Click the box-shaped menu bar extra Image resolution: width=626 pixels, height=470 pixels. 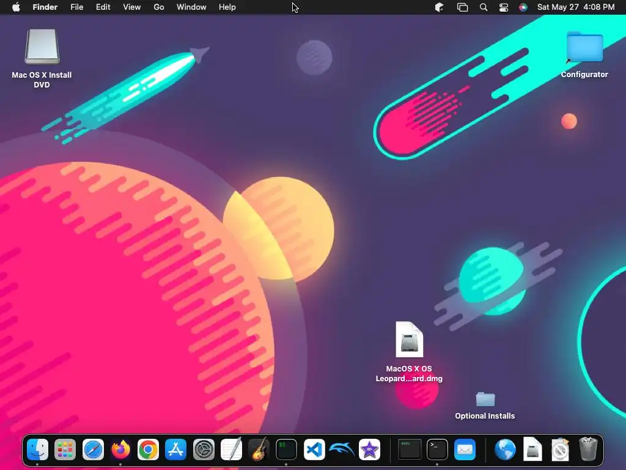point(439,7)
